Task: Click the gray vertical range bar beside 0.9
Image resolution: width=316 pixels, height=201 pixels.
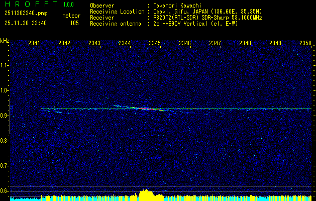Action: pyautogui.click(x=10, y=116)
